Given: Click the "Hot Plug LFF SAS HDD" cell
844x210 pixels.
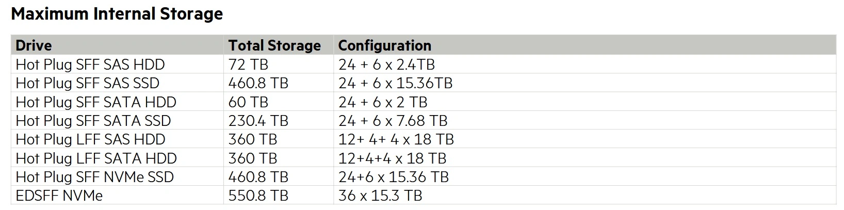Looking at the screenshot, I should click(90, 139).
